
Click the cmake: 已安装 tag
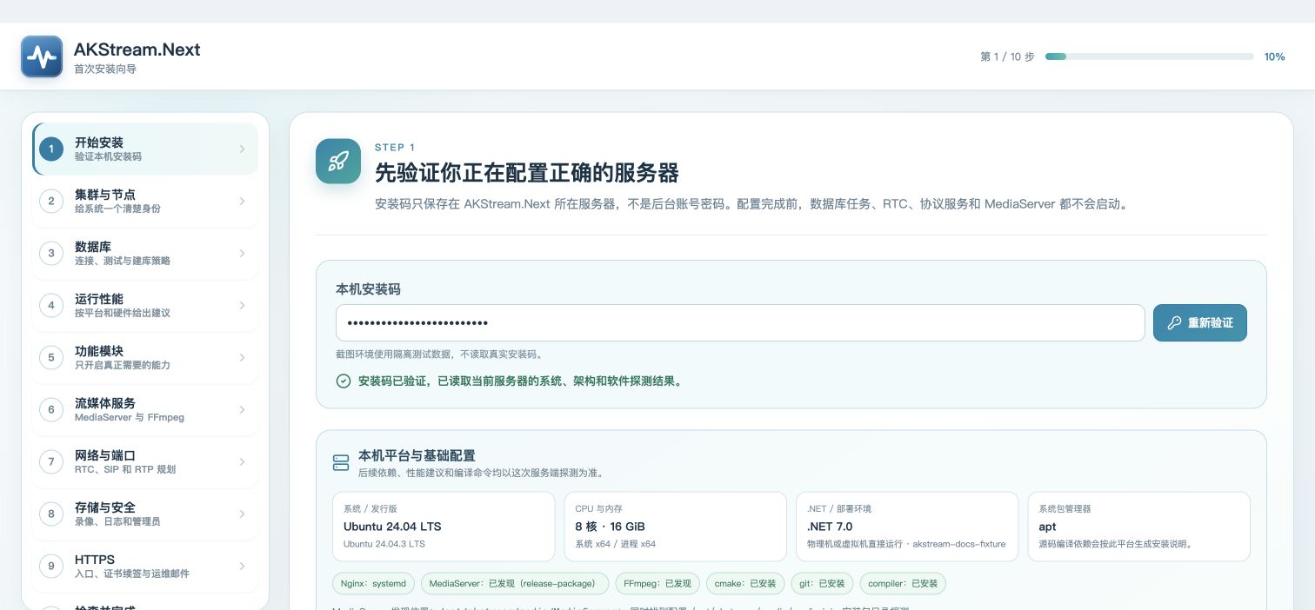(744, 583)
